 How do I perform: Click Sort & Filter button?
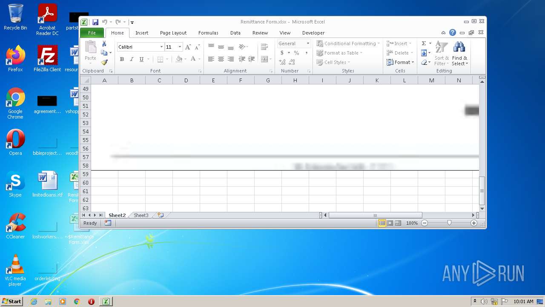point(442,53)
